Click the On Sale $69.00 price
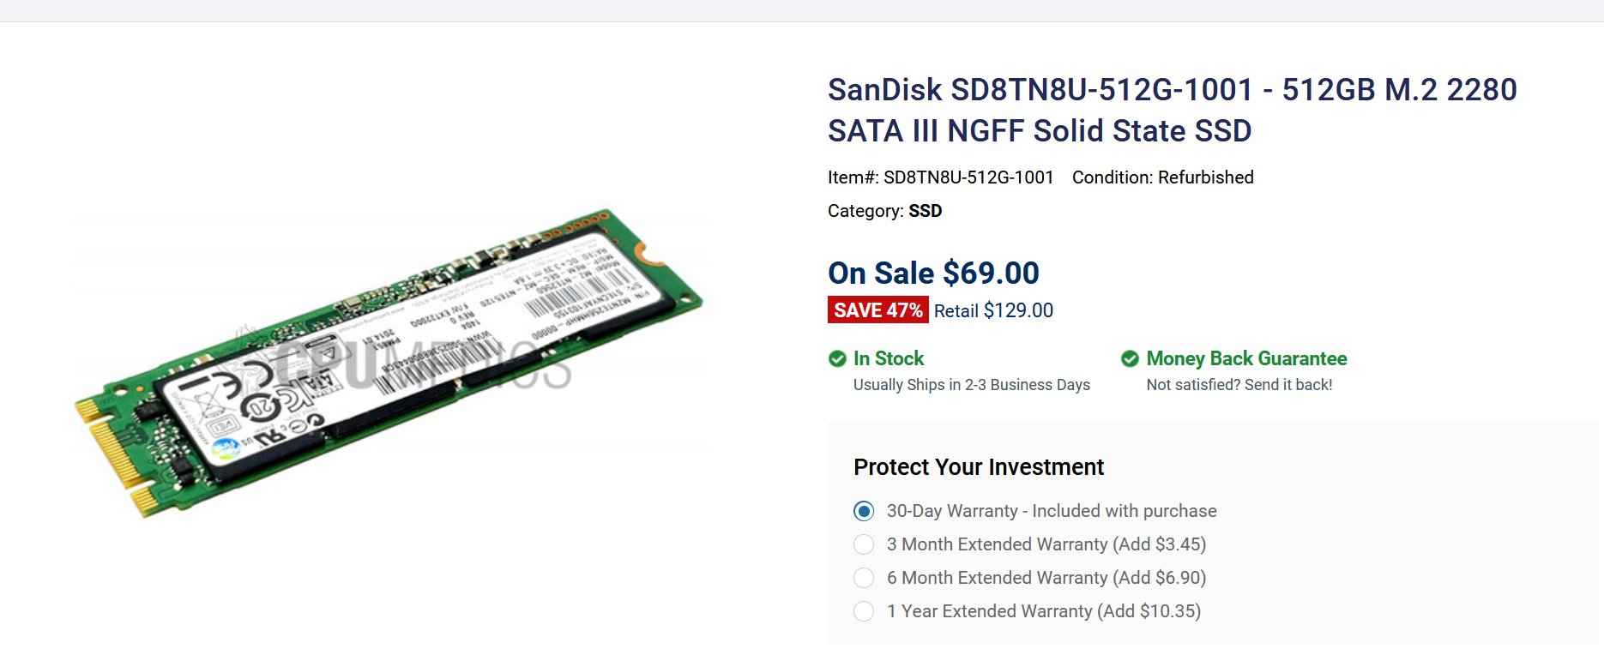 tap(933, 273)
